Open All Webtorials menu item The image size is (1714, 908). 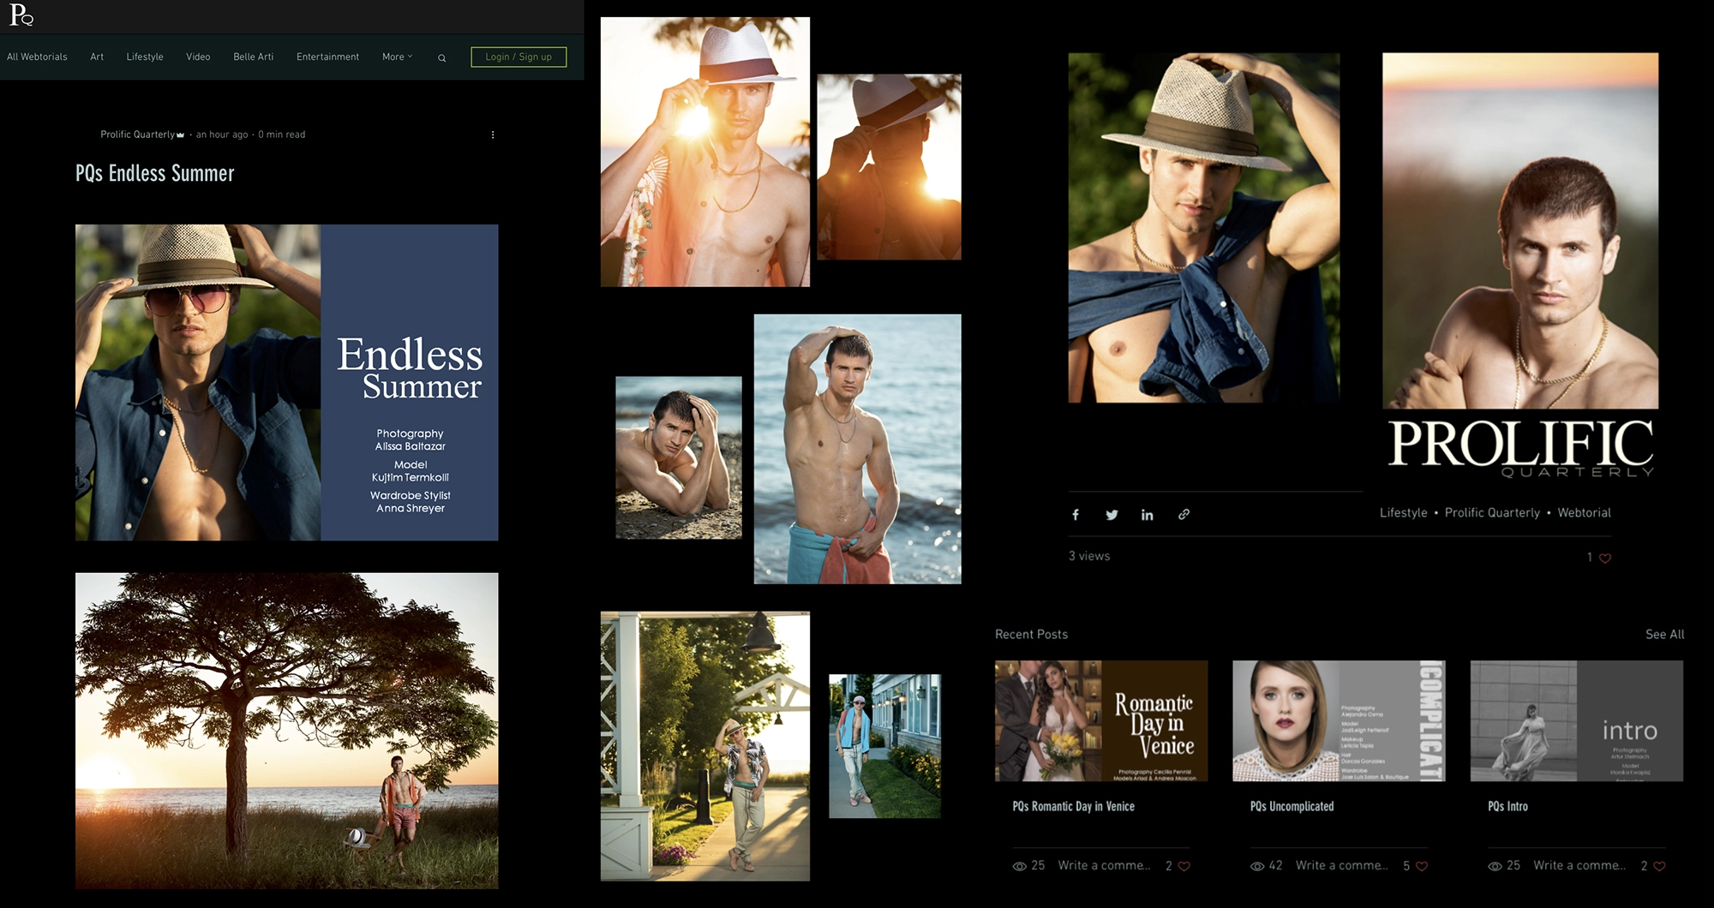(x=37, y=57)
